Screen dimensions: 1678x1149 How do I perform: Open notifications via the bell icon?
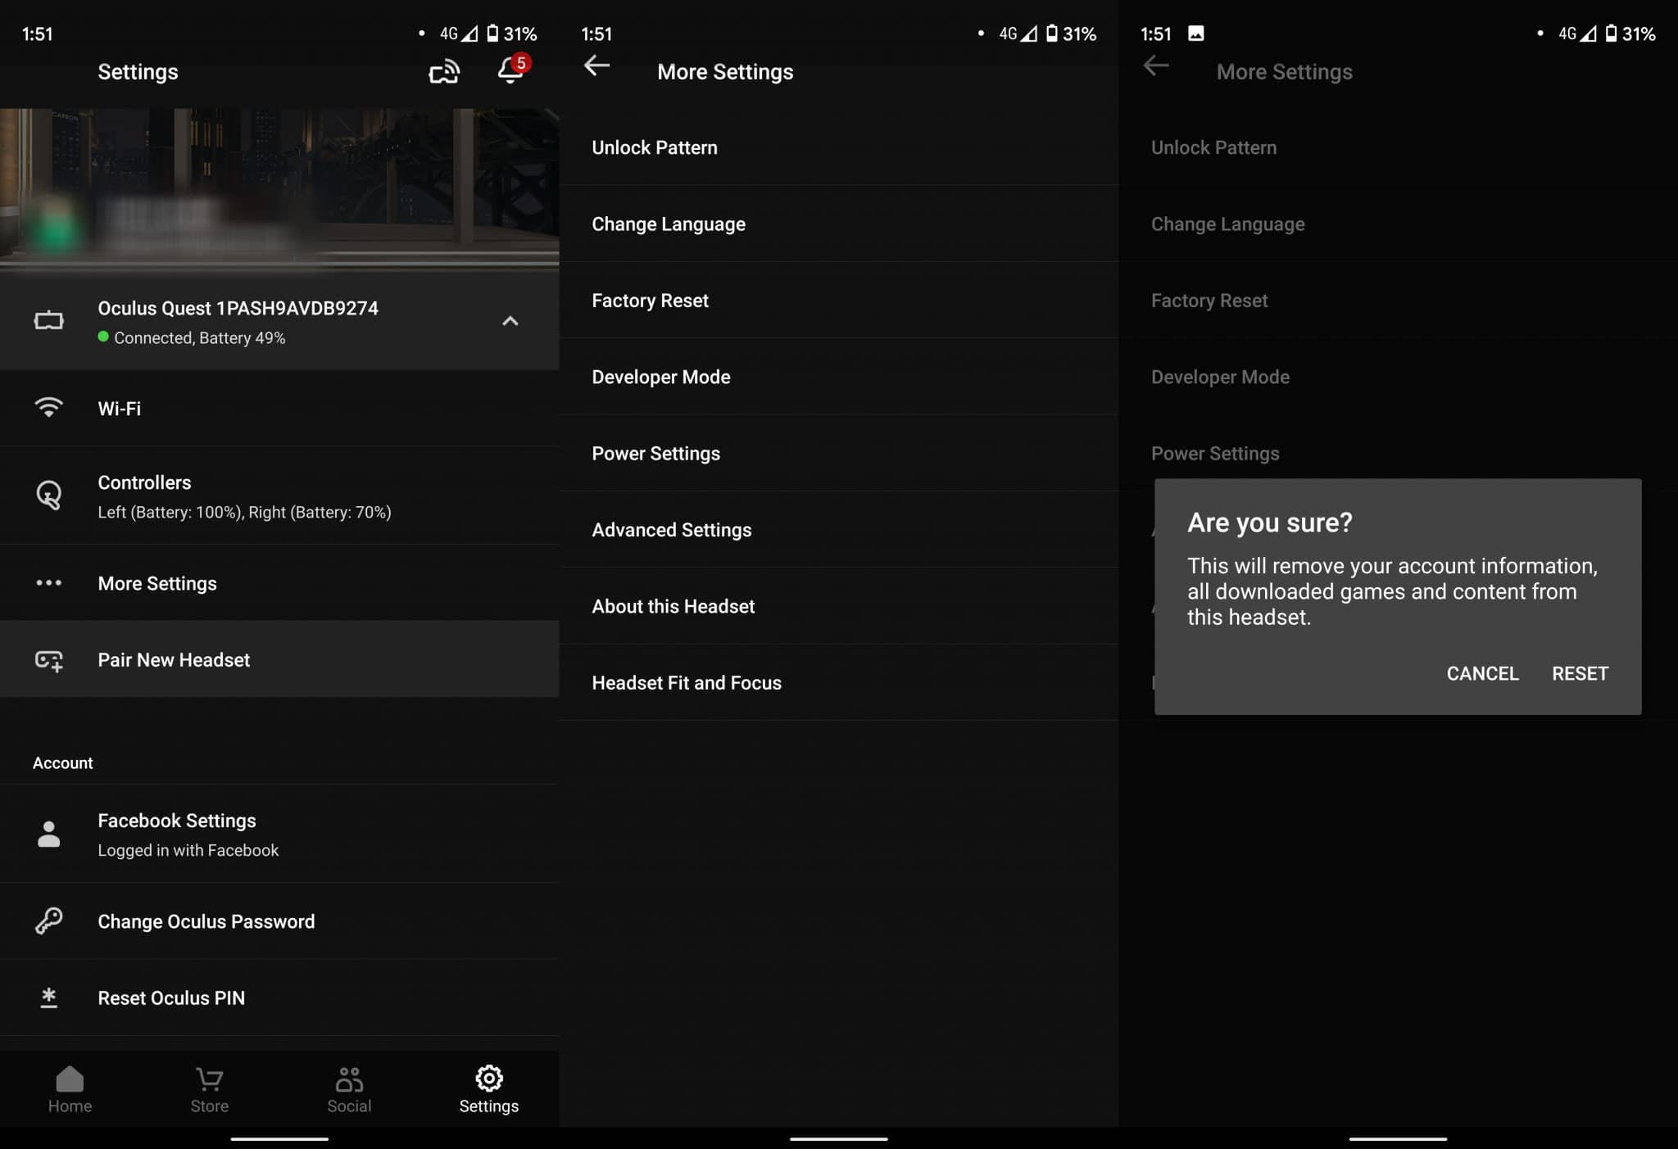(x=510, y=72)
